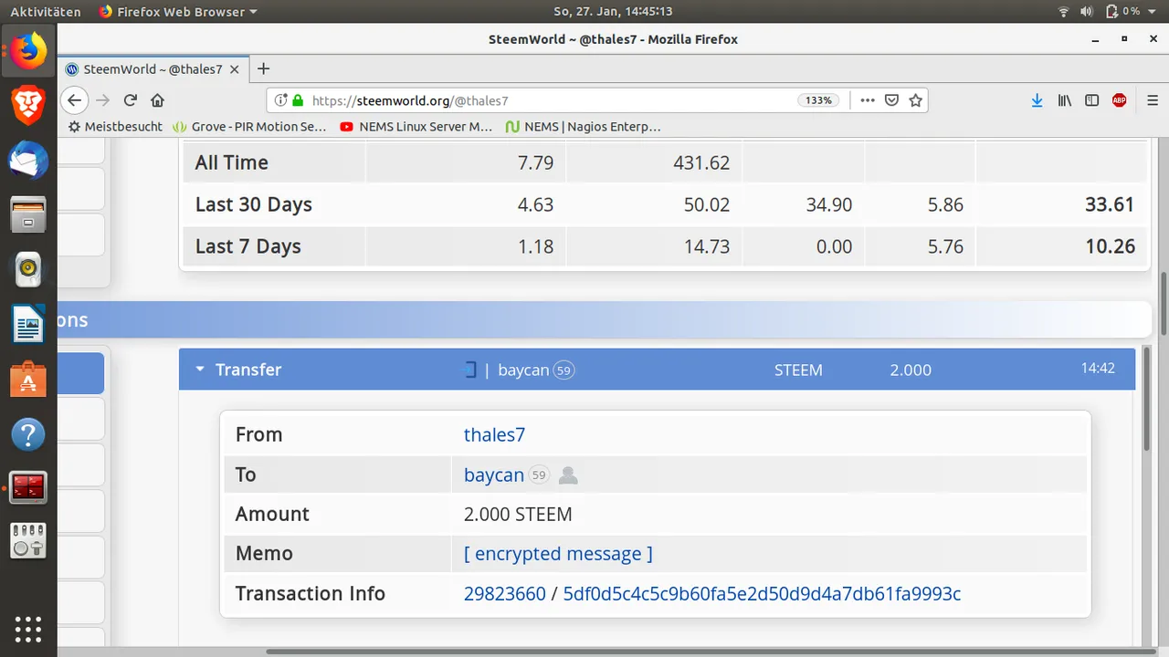Click the site information icon in URL bar
This screenshot has width=1169, height=657.
[x=281, y=100]
